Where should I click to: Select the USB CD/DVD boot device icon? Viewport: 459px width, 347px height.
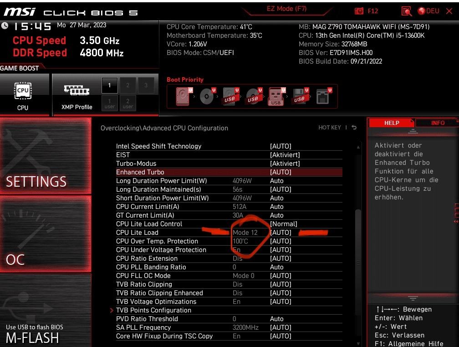254,96
